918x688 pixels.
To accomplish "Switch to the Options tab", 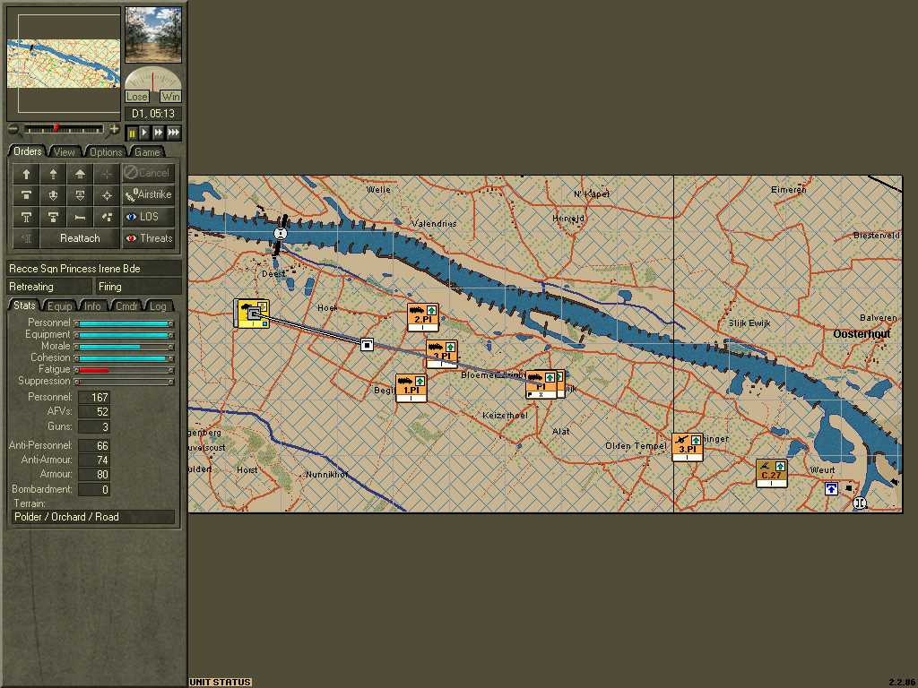I will [106, 152].
